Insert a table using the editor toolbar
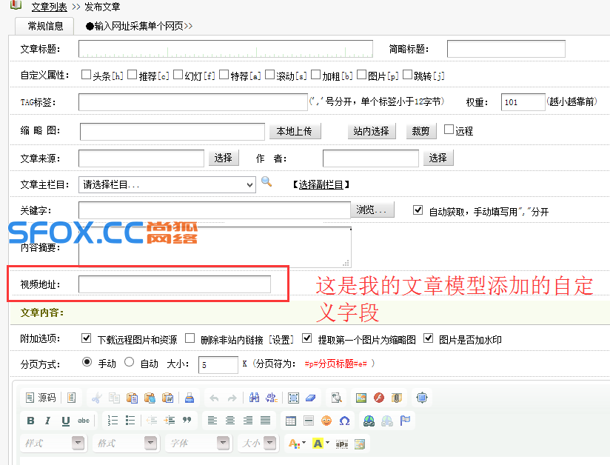 click(291, 421)
